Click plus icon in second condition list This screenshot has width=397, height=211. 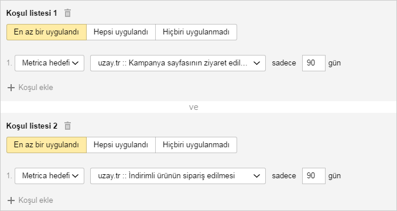[11, 200]
